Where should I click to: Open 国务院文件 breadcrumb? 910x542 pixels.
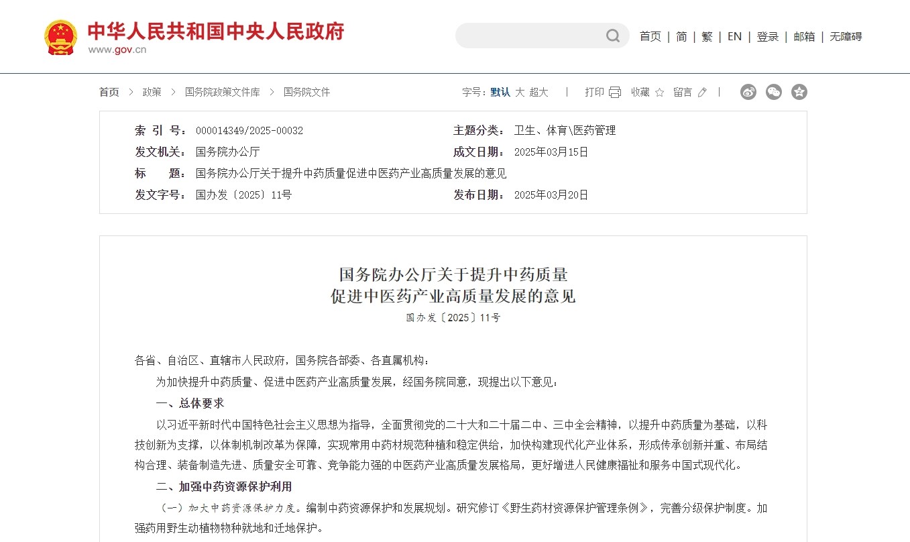(x=307, y=93)
